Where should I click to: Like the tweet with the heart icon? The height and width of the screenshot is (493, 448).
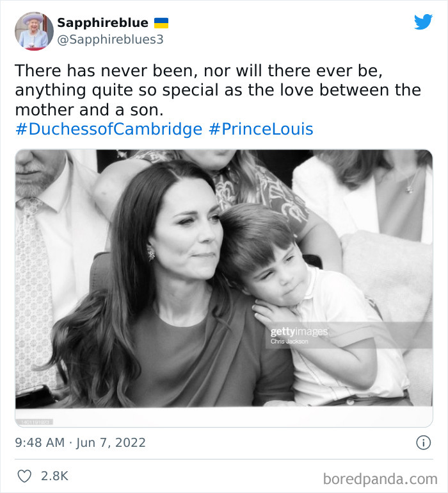click(24, 476)
